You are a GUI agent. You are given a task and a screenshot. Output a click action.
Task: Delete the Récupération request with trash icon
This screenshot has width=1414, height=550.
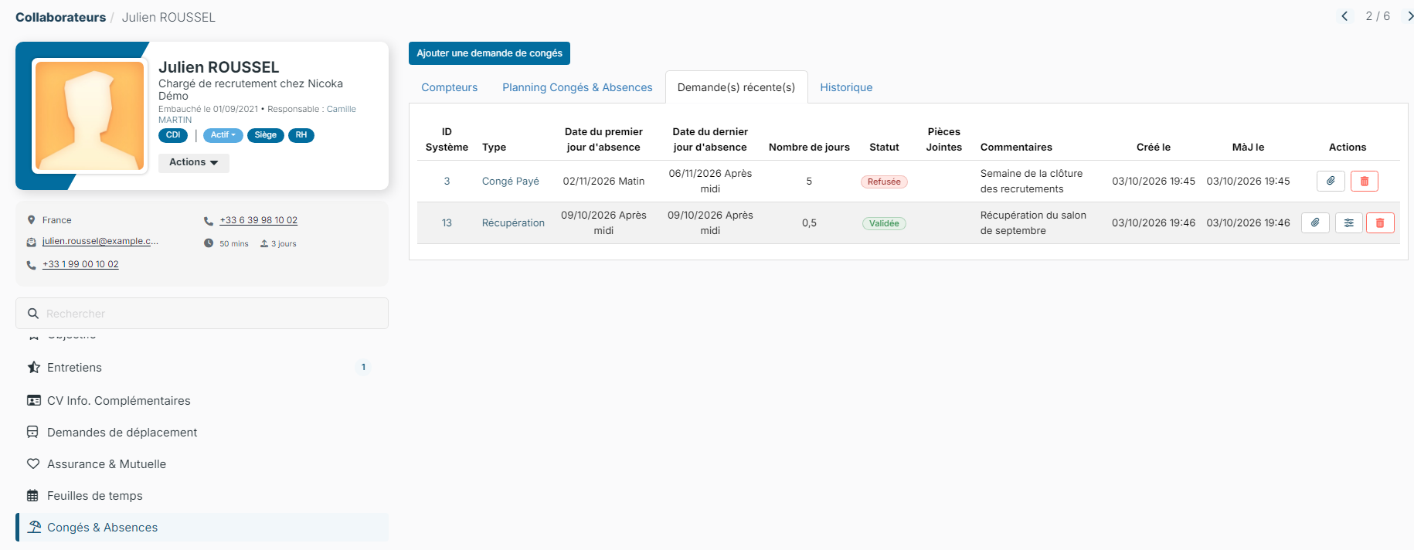tap(1380, 223)
